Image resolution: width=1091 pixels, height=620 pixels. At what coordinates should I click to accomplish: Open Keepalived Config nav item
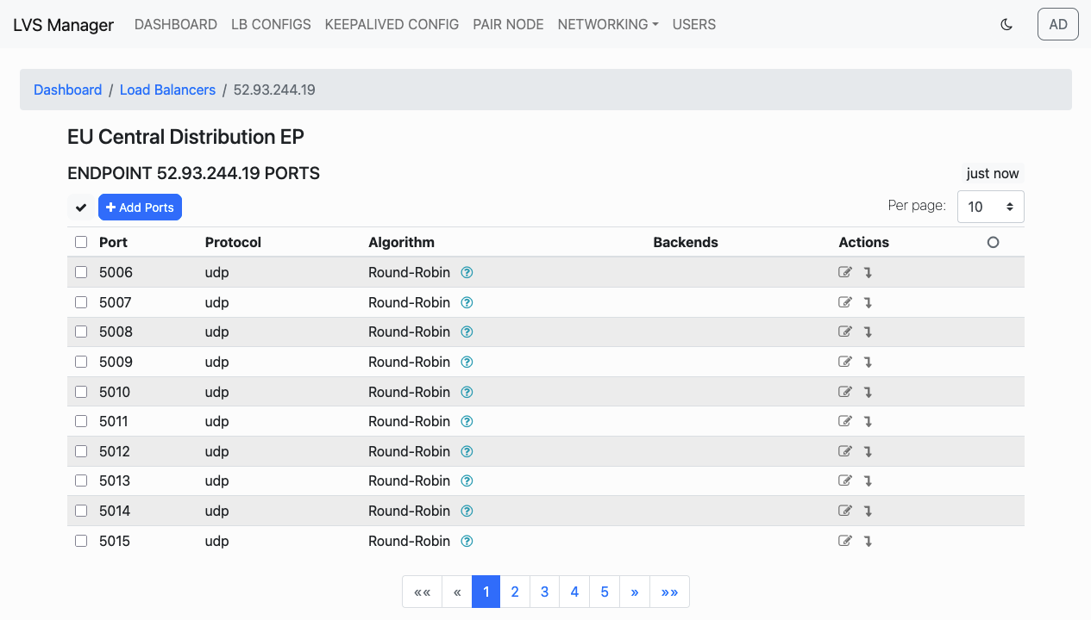tap(392, 24)
